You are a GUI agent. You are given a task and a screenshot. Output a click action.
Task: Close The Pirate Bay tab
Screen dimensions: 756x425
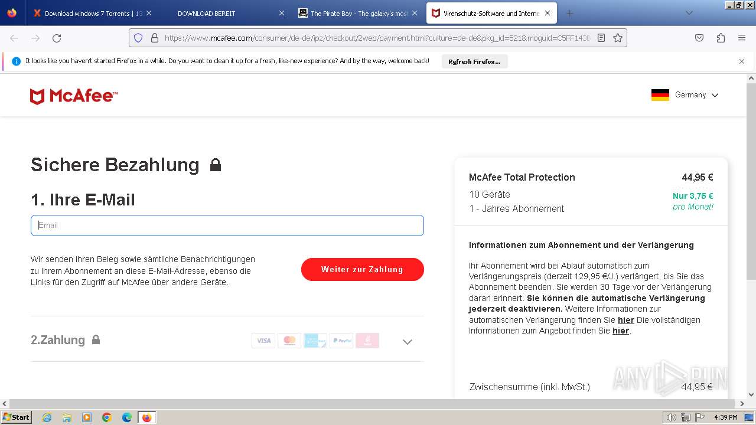pos(415,13)
